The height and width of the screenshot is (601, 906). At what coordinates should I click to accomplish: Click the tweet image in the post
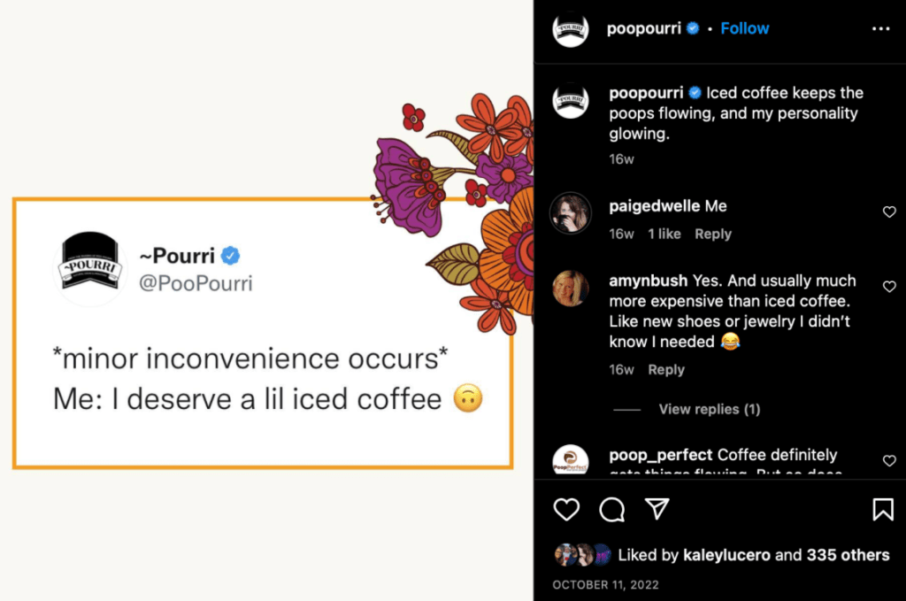click(263, 333)
